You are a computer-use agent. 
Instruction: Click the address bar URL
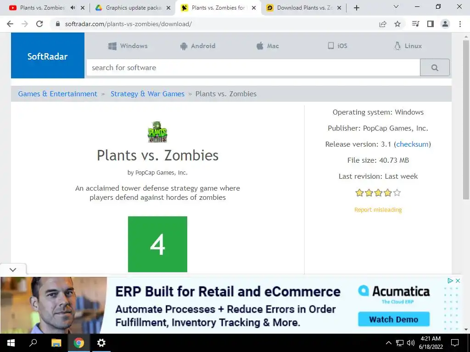click(129, 24)
